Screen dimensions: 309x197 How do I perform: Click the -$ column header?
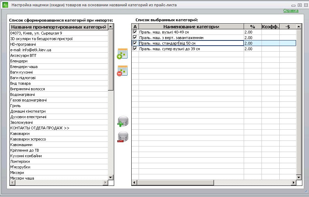coord(288,26)
